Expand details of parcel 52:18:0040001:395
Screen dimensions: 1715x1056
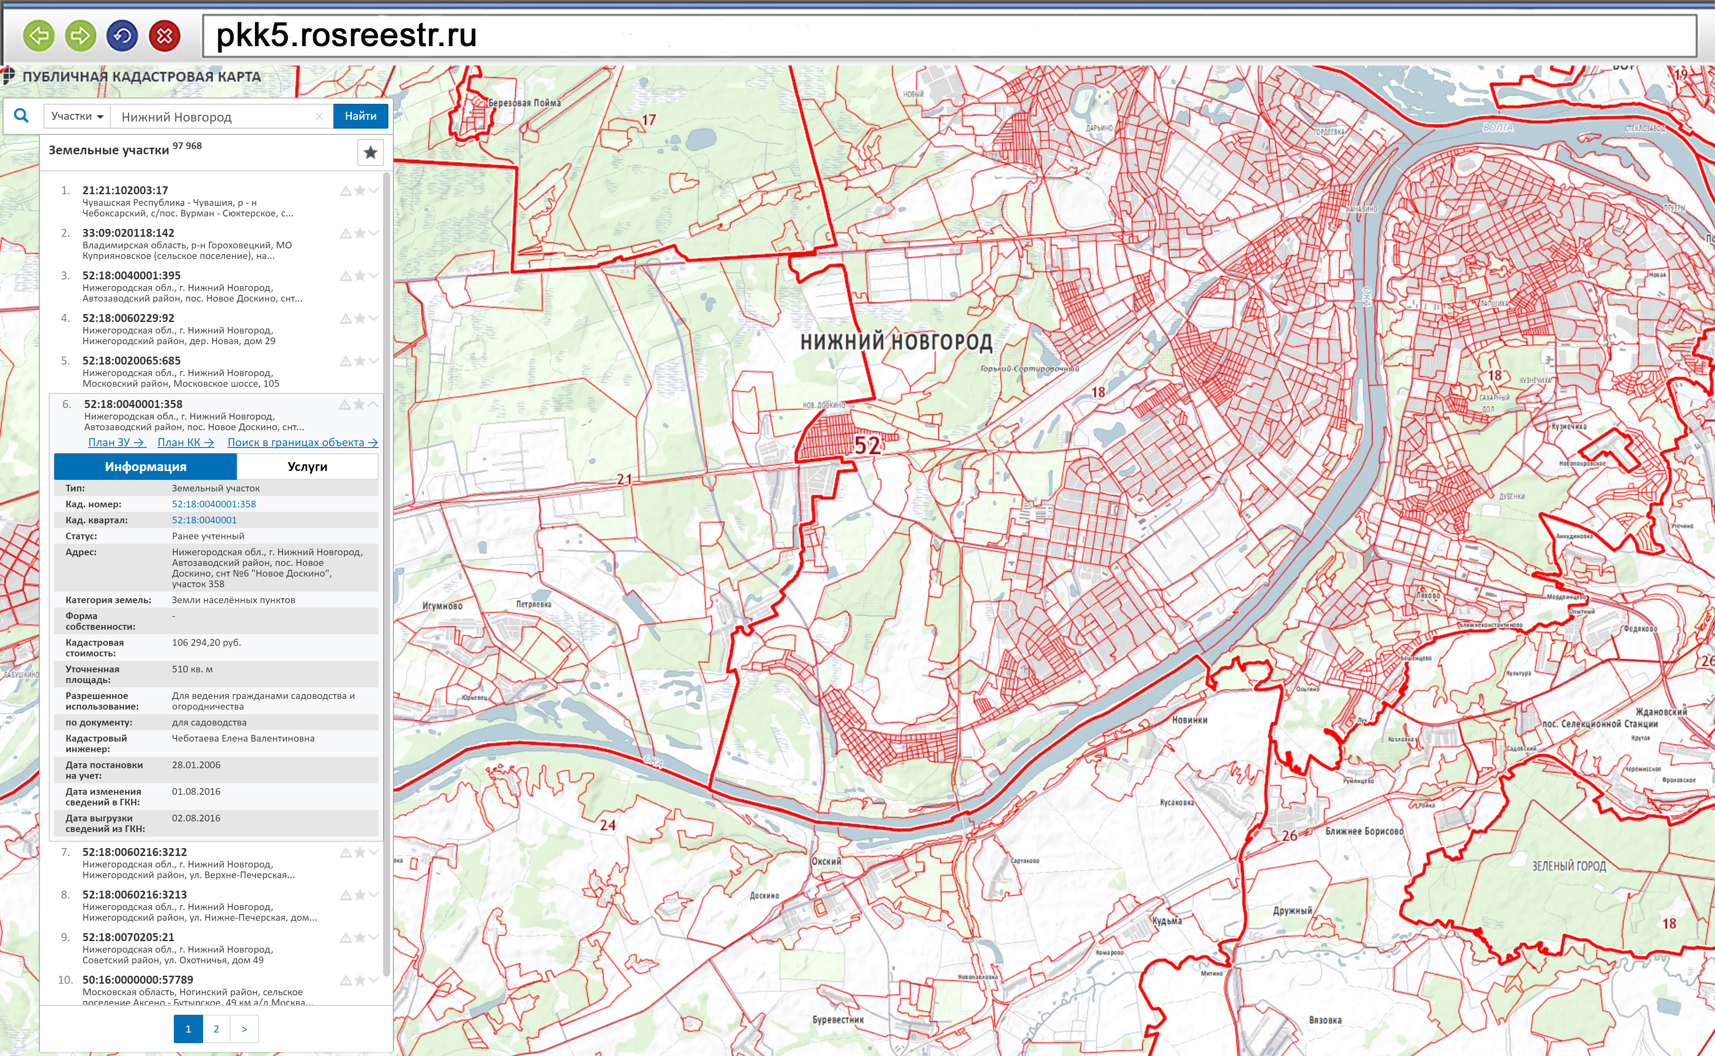[x=373, y=276]
